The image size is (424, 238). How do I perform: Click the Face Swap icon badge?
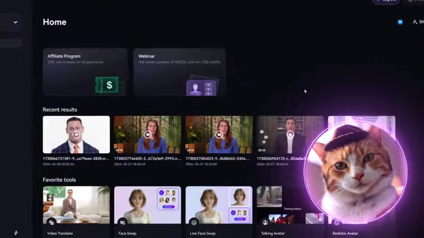[x=123, y=223]
